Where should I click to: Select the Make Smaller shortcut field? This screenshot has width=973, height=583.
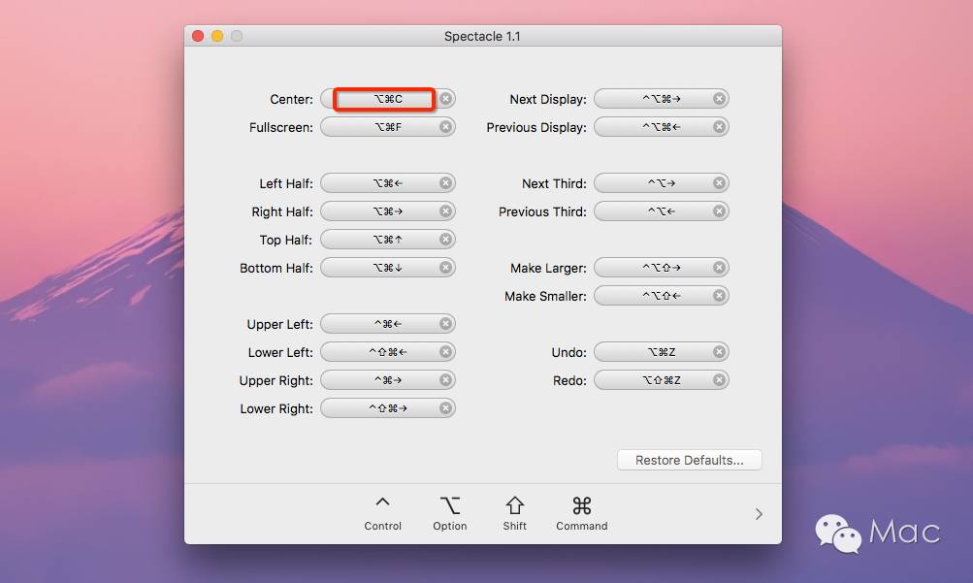pyautogui.click(x=662, y=296)
